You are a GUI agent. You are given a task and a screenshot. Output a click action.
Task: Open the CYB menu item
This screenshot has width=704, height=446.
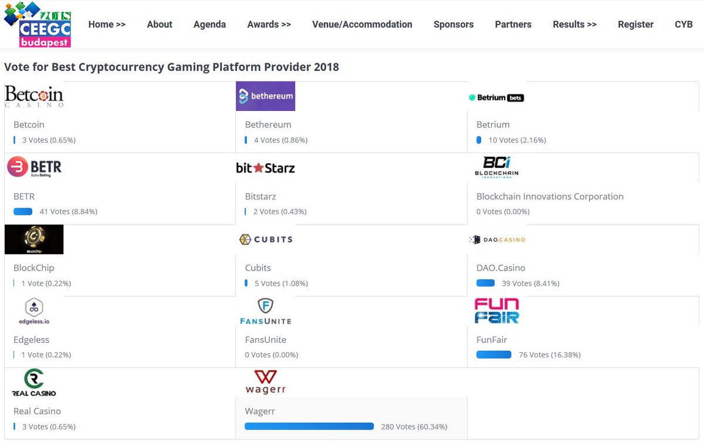click(x=683, y=25)
